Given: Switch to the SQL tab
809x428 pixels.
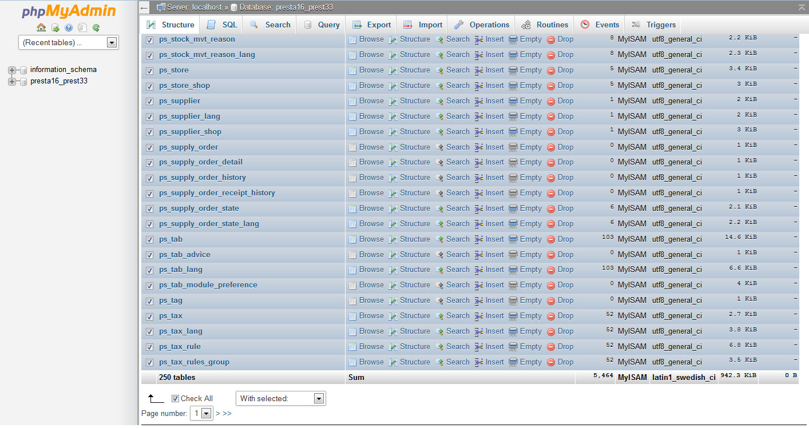Looking at the screenshot, I should [x=222, y=25].
